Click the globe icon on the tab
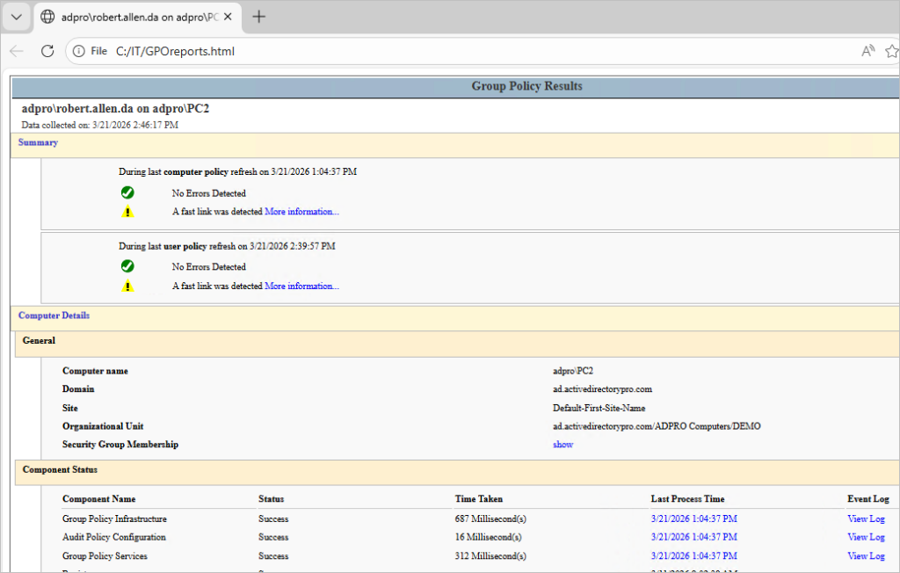The image size is (900, 573). coord(47,18)
